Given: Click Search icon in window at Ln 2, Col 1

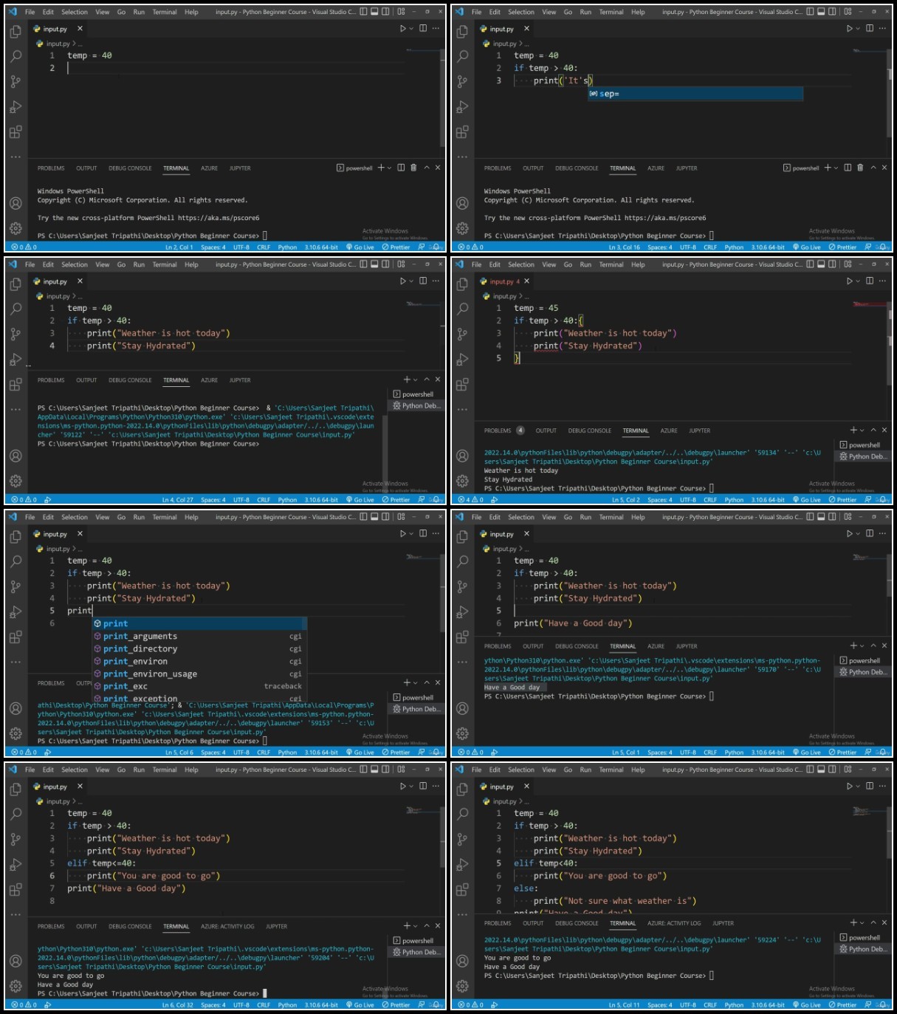Looking at the screenshot, I should (16, 56).
